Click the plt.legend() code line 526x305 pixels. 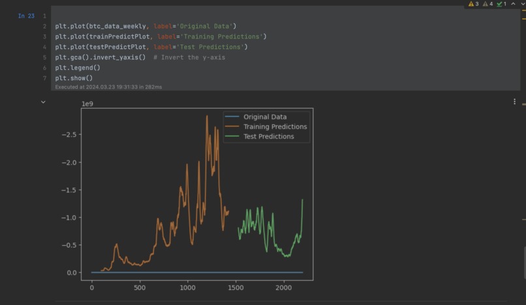pyautogui.click(x=78, y=68)
